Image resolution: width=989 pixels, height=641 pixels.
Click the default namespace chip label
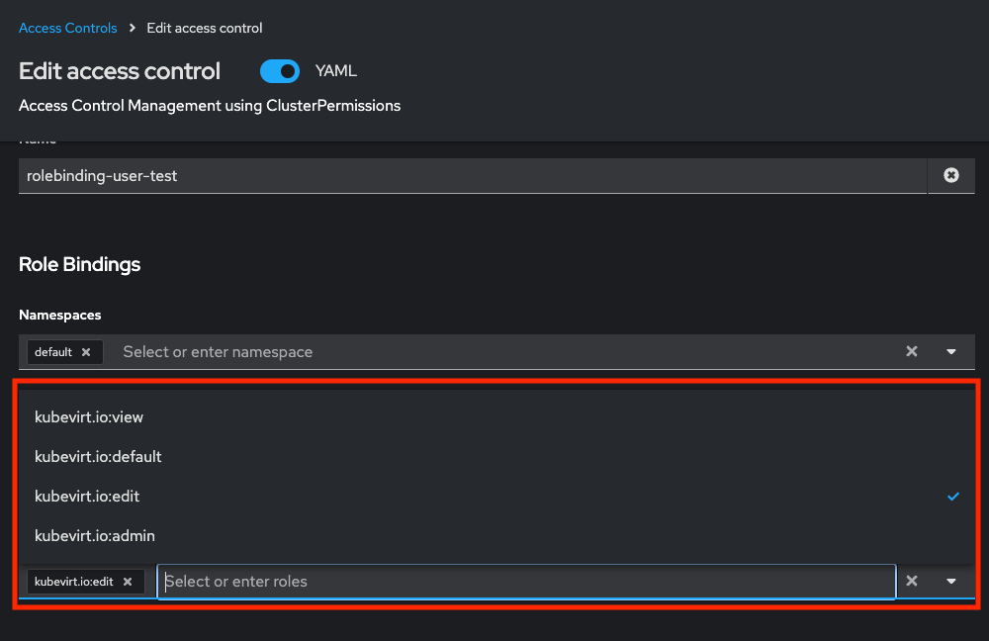coord(53,352)
